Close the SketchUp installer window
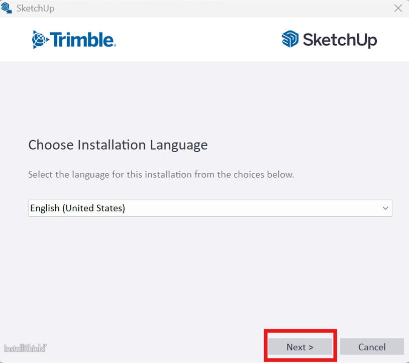Viewport: 409px width, 363px height. [398, 8]
